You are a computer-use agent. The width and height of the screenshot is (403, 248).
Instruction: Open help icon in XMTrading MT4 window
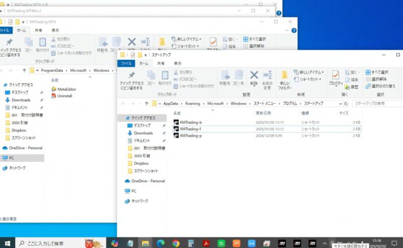tap(294, 31)
